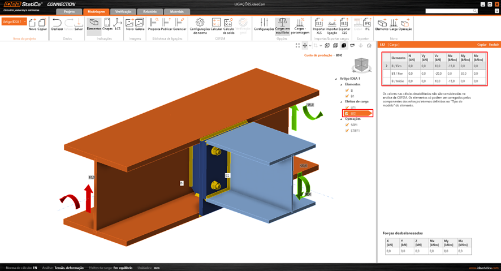
Task: Click the Copiar link in LE2 panel
Action: coord(482,44)
